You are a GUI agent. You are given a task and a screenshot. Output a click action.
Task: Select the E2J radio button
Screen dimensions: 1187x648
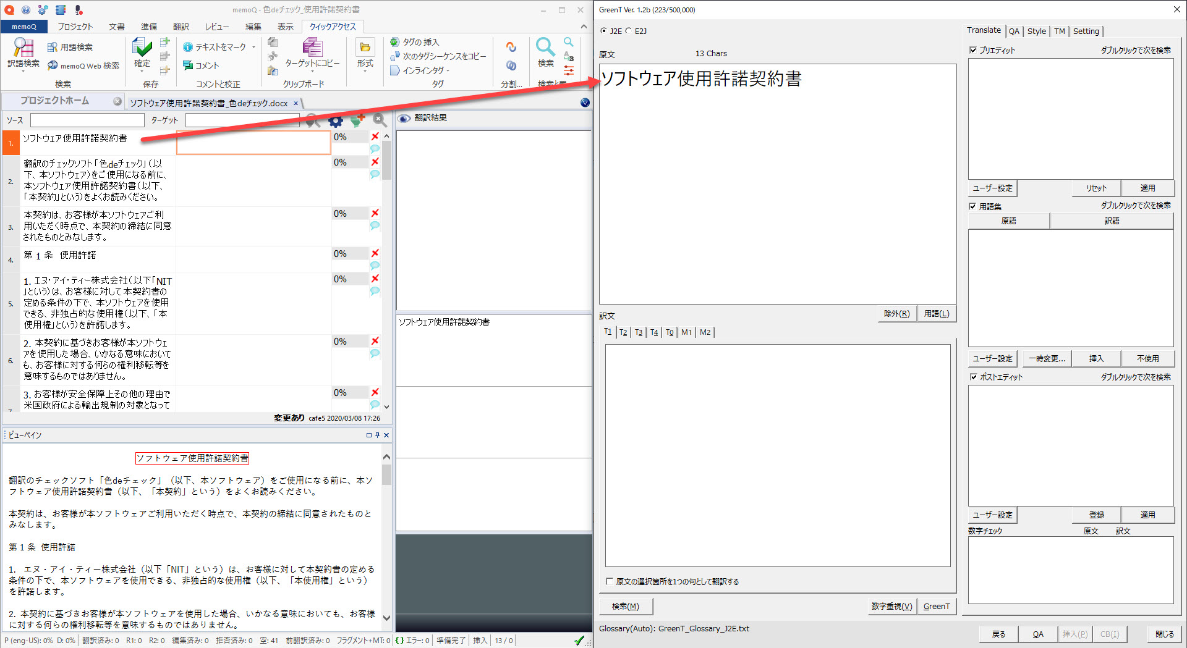pyautogui.click(x=629, y=31)
